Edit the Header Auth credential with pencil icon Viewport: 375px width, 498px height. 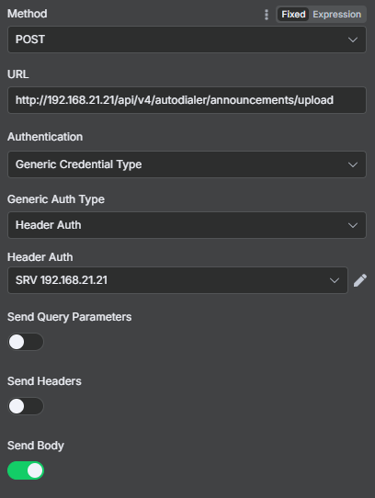pos(360,280)
